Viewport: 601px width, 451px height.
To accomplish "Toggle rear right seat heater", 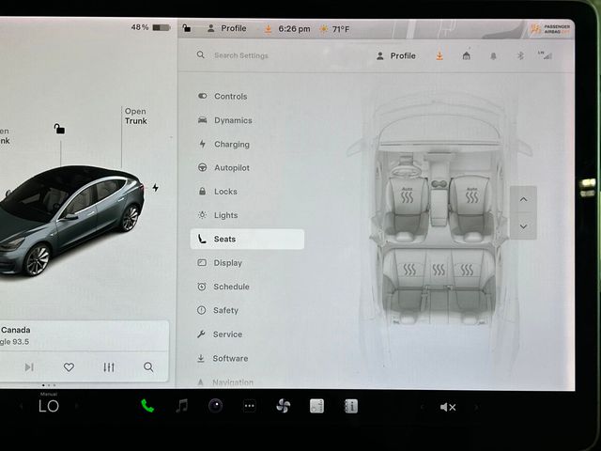I will 467,270.
